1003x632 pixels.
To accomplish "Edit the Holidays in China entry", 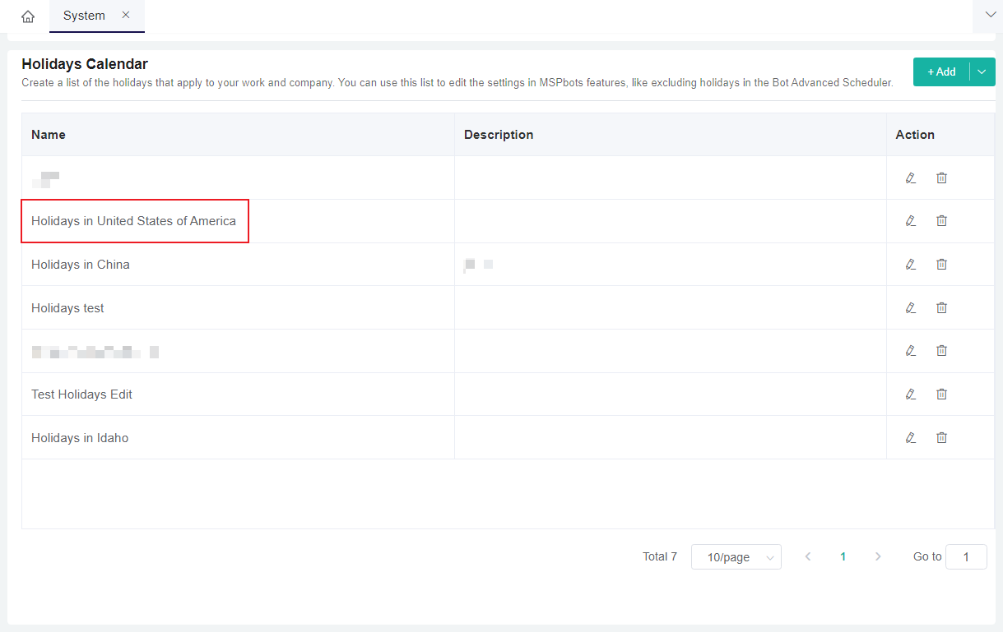I will point(910,265).
